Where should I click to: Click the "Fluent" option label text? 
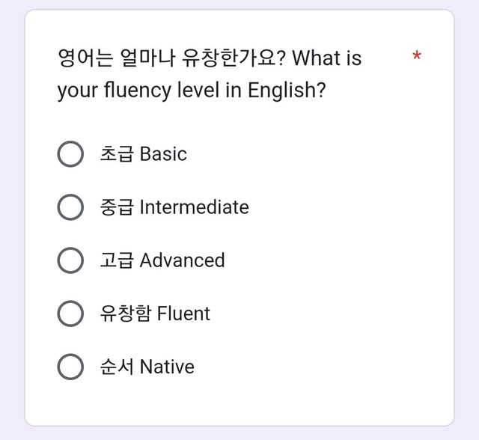coord(183,314)
